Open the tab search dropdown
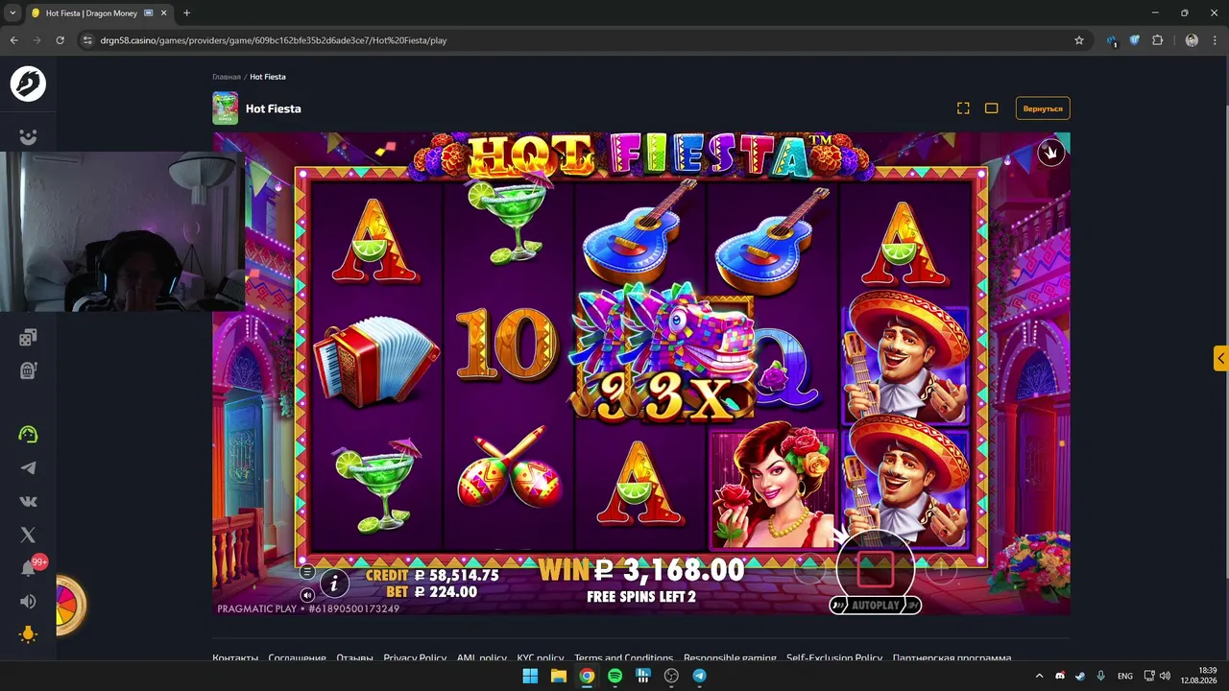This screenshot has height=691, width=1229. [x=12, y=13]
